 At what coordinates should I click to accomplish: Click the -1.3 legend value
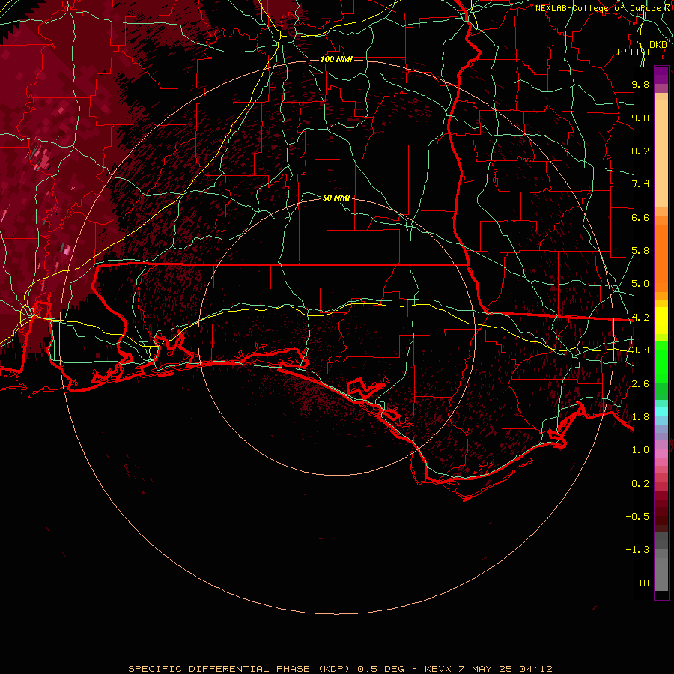[637, 550]
